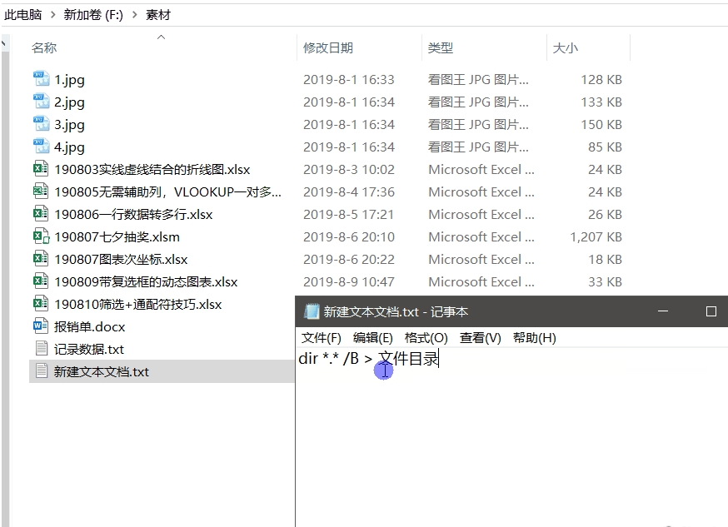Open the 格式(O) menu in Notepad
Viewport: 728px width, 527px height.
tap(426, 338)
